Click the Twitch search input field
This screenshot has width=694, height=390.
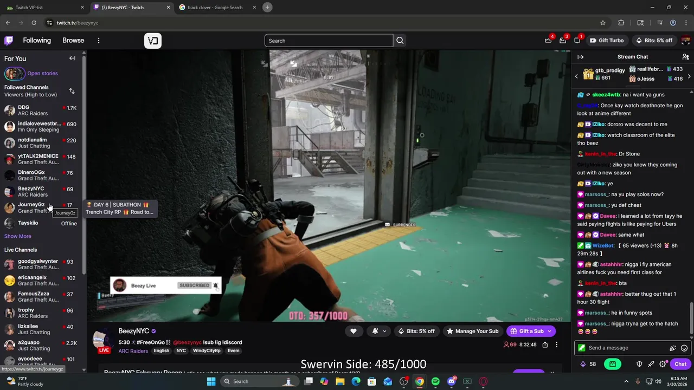click(329, 41)
